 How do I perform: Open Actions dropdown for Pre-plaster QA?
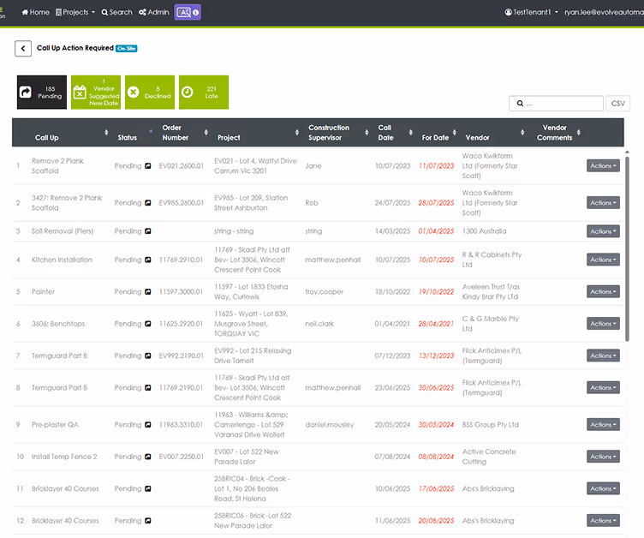click(603, 425)
